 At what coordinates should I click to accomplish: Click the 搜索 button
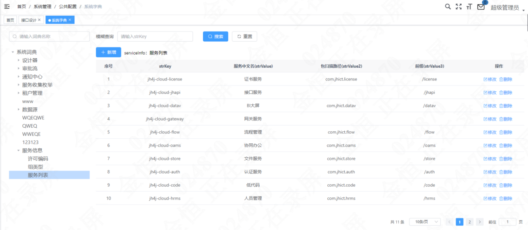(x=215, y=36)
